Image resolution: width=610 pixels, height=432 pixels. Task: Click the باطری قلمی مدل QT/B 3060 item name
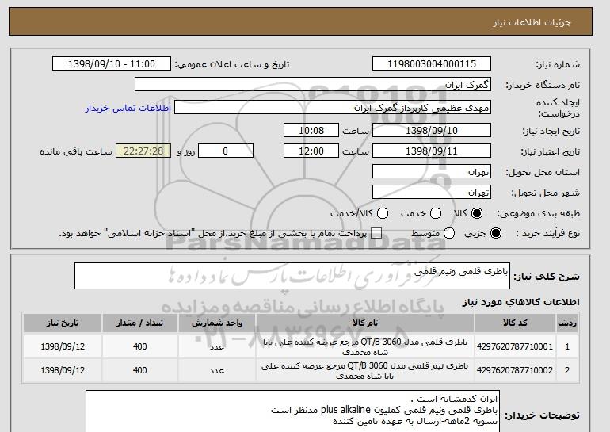coord(365,346)
